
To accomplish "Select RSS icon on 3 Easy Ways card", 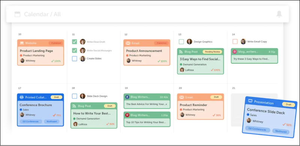I will [181, 52].
